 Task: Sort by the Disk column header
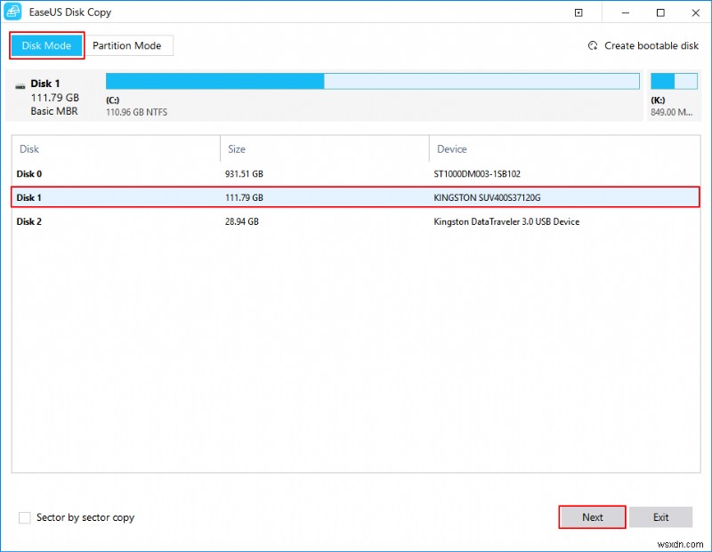click(28, 148)
